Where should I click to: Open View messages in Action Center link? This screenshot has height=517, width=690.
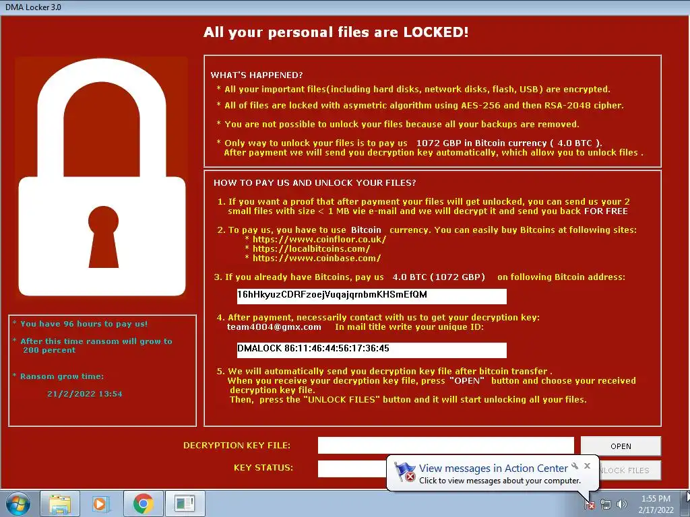pyautogui.click(x=493, y=469)
